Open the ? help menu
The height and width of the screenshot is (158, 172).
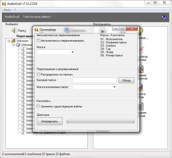(15, 10)
